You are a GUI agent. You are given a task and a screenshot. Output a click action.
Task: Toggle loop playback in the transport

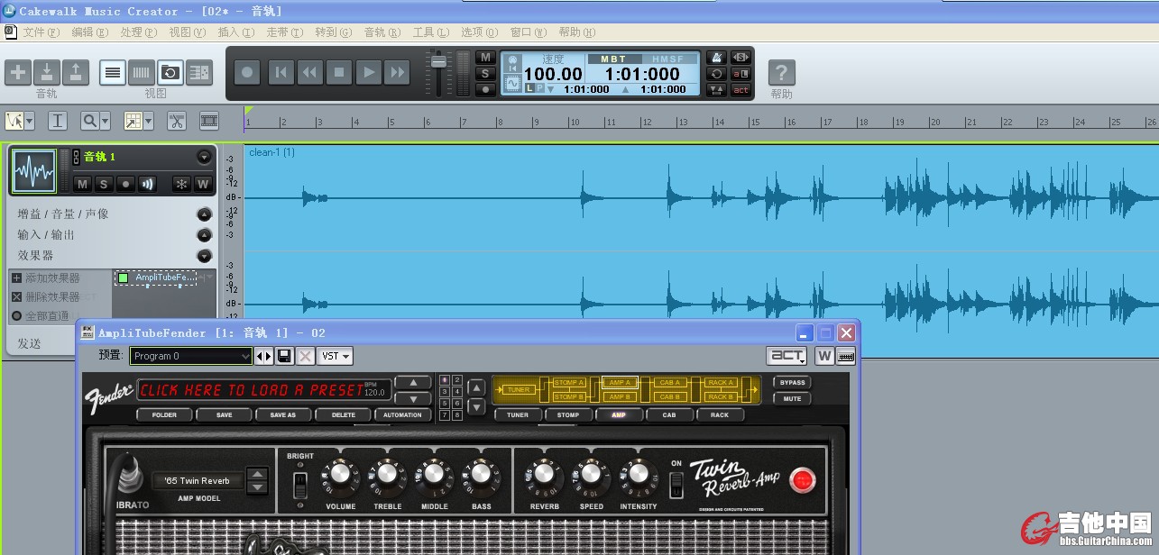pyautogui.click(x=716, y=74)
